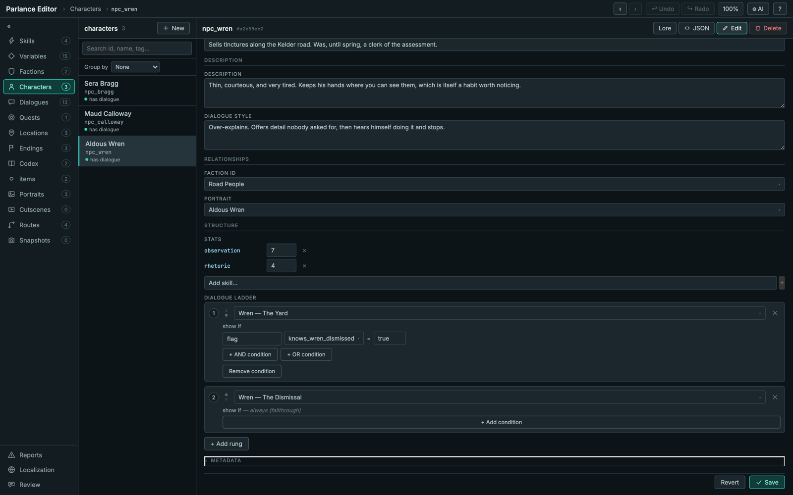Open help with the question mark button
Viewport: 793px width, 495px height.
(780, 9)
